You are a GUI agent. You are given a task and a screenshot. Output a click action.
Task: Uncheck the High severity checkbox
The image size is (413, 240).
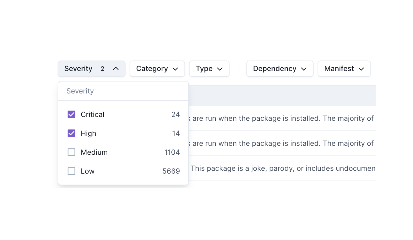click(72, 133)
